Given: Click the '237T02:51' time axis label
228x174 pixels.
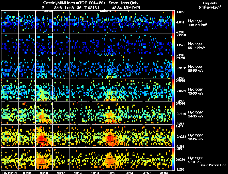Looking at the screenshot, I should tap(9, 173).
